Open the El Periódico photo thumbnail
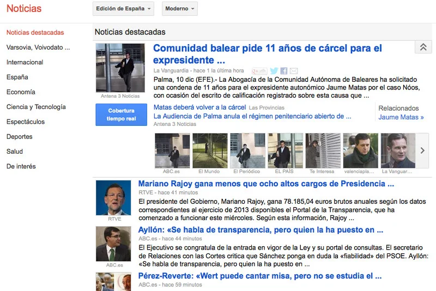 [247, 150]
